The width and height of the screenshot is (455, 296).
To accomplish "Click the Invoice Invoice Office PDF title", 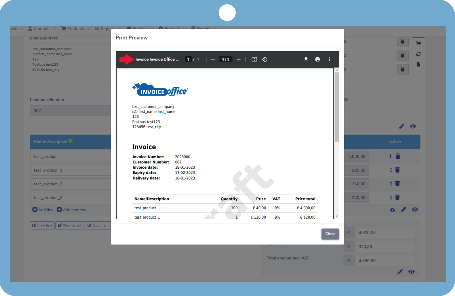I will pyautogui.click(x=157, y=59).
